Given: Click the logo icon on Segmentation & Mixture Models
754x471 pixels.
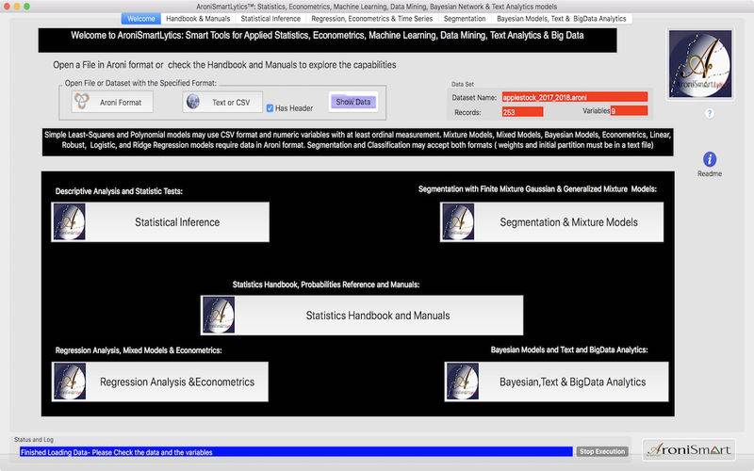Looking at the screenshot, I should pyautogui.click(x=458, y=222).
